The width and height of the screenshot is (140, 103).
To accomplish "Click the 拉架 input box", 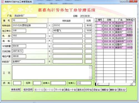I will tap(37, 83).
